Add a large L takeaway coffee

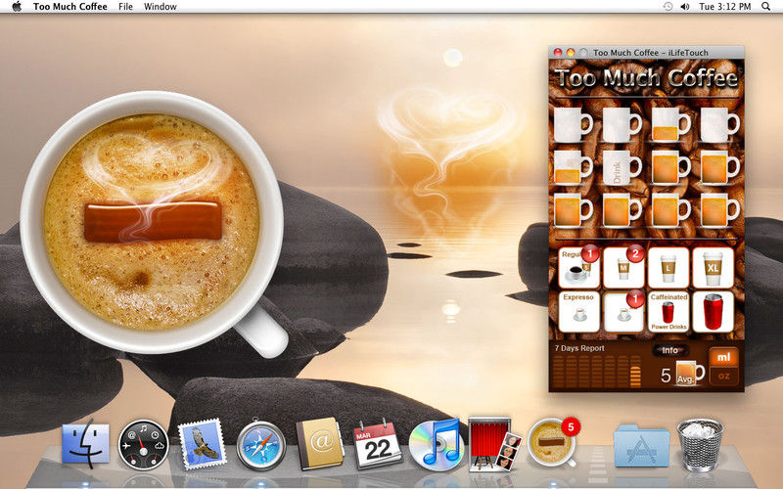668,268
